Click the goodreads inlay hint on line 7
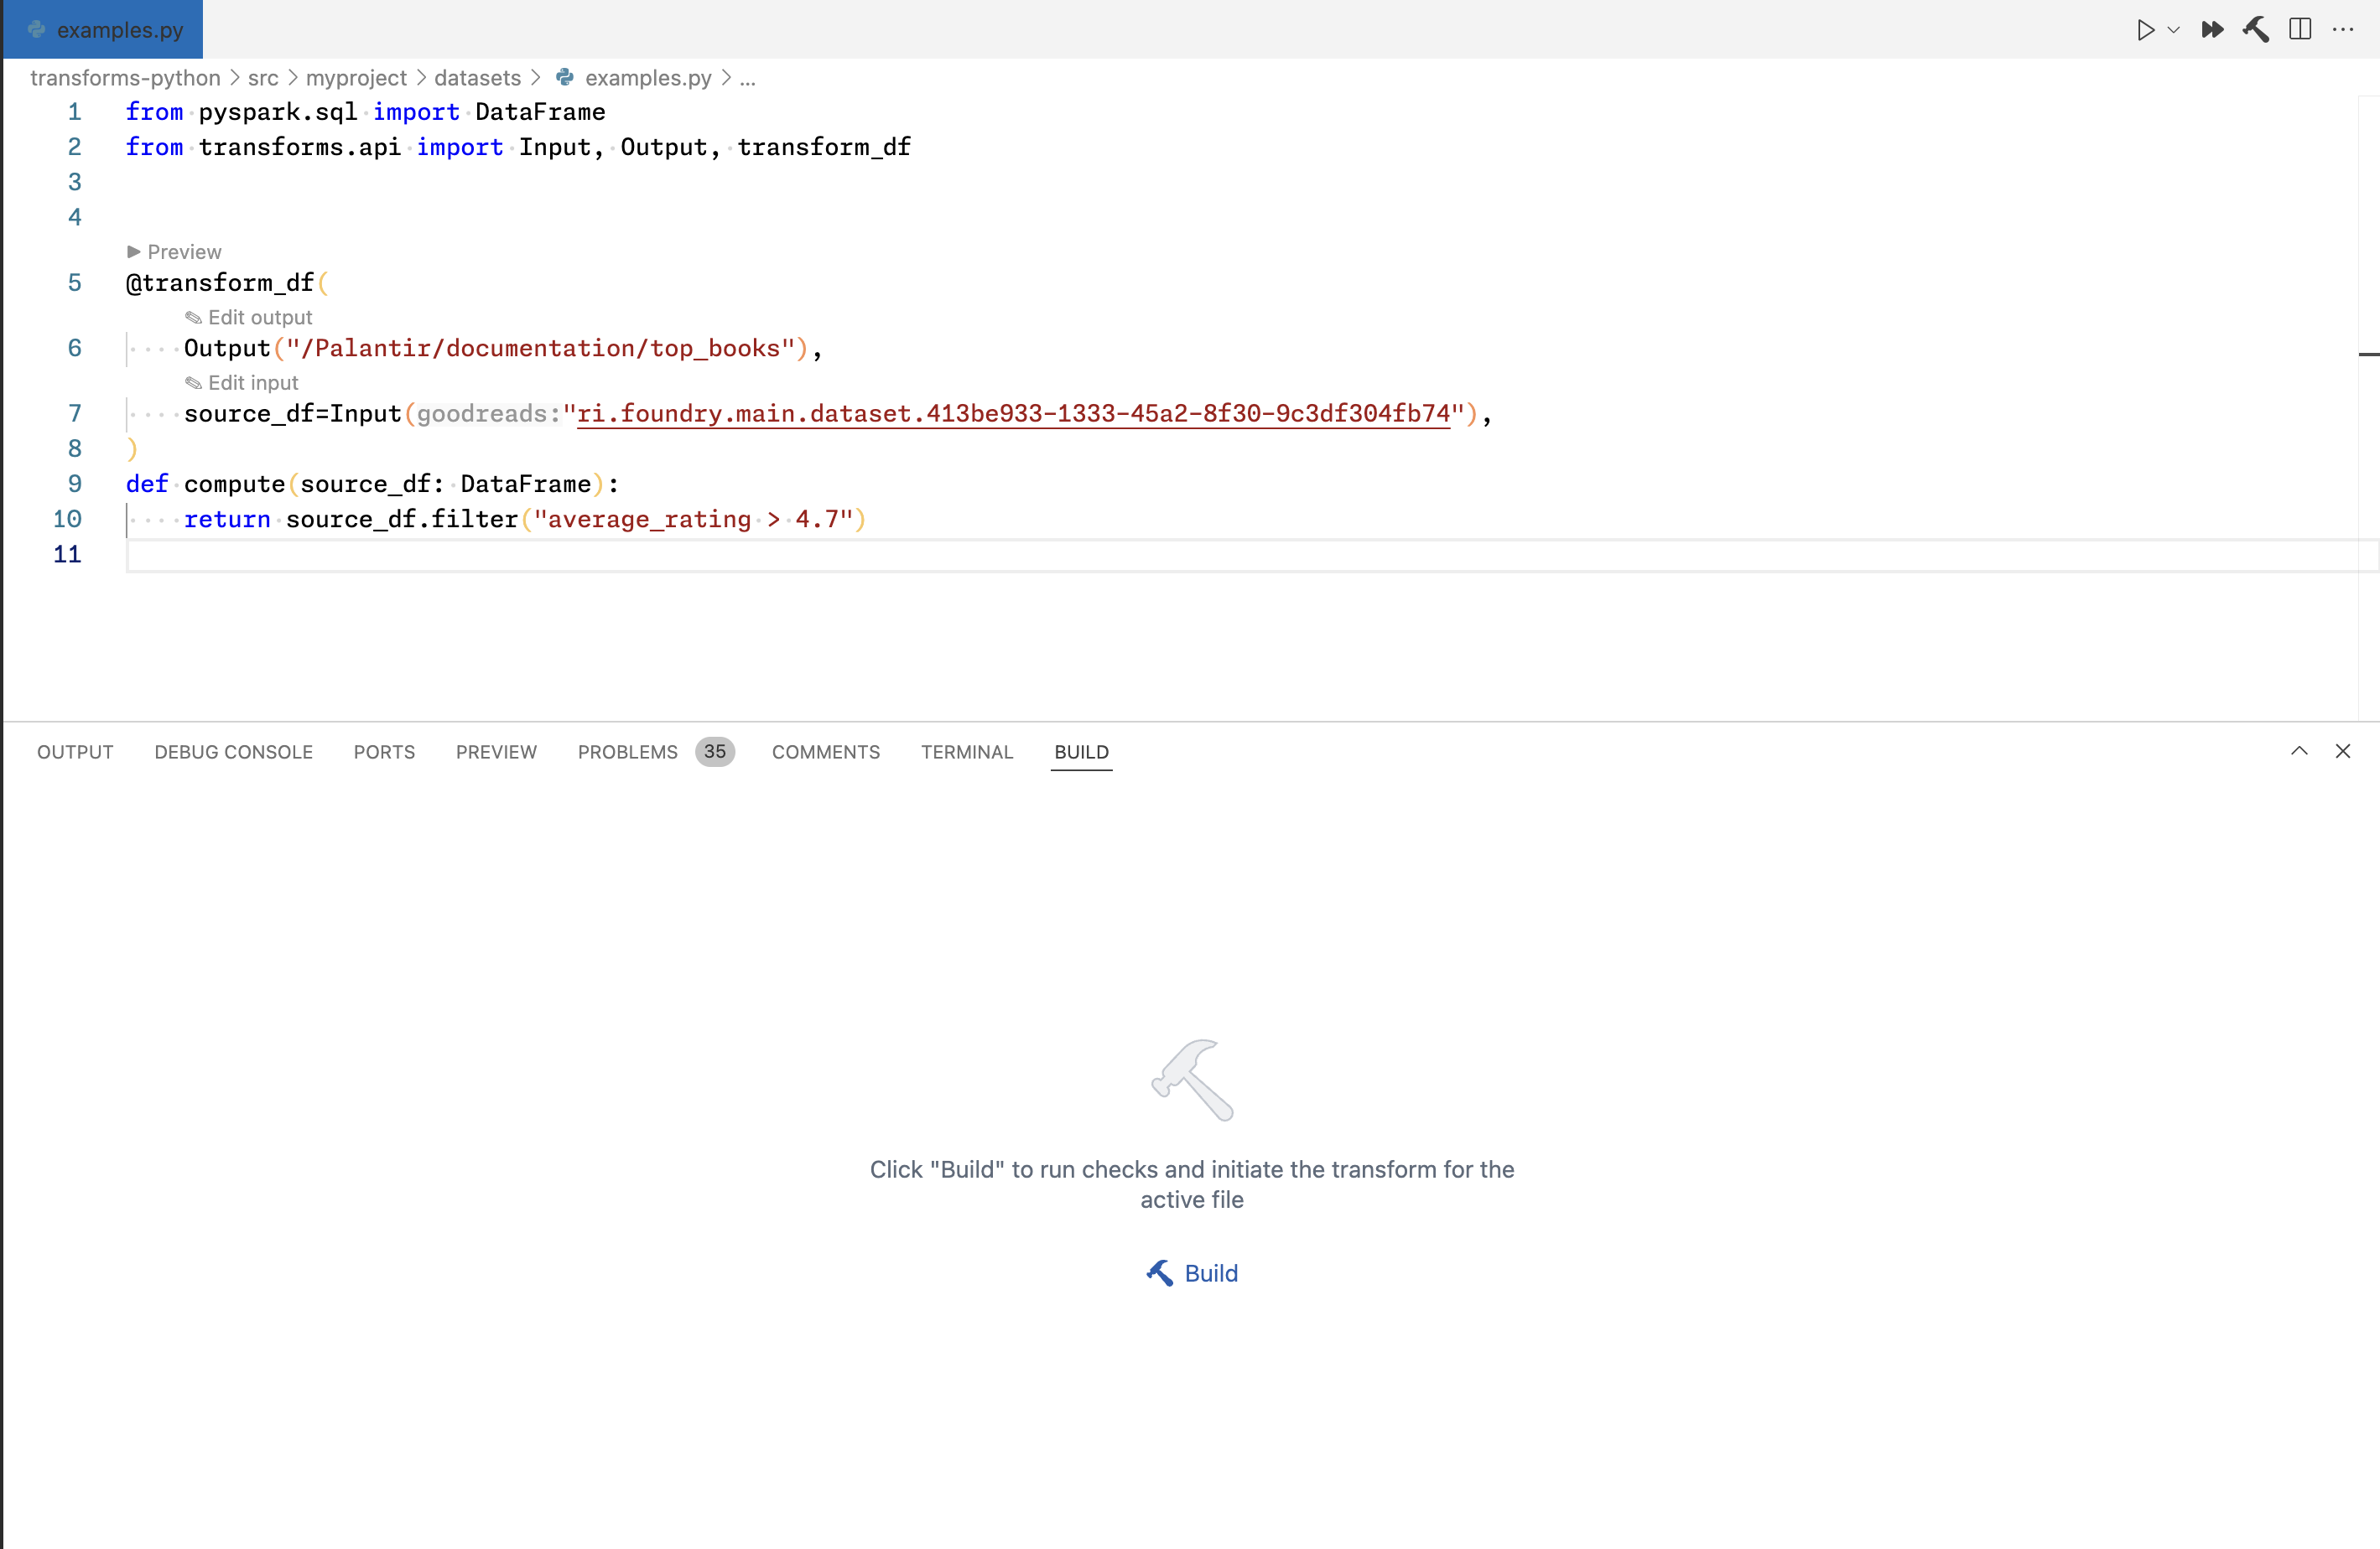Screen dimensions: 2380x1549 pos(488,414)
